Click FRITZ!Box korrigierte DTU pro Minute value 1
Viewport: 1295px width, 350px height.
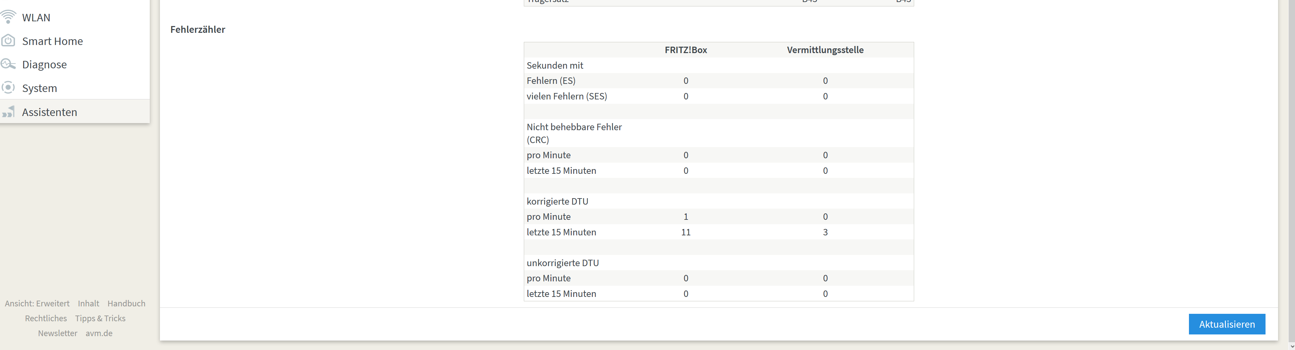(686, 217)
